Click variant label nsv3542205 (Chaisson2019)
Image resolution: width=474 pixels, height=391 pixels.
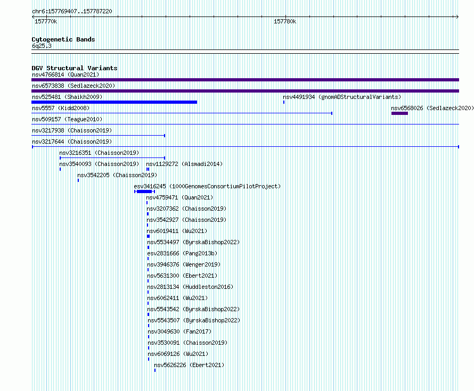(x=117, y=175)
